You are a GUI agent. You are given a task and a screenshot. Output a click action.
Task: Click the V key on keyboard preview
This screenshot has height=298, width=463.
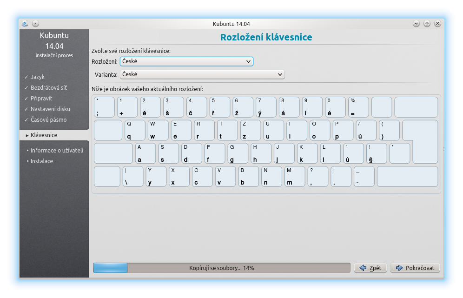coord(225,176)
